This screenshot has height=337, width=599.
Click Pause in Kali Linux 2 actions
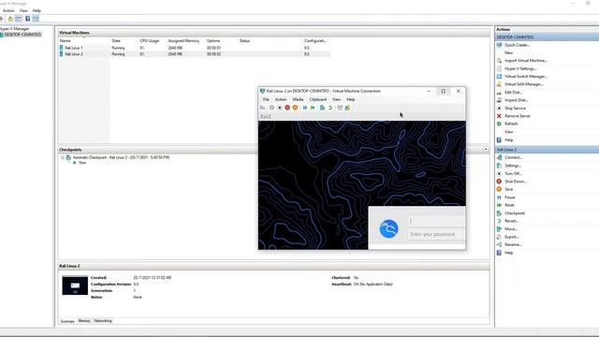[x=510, y=198]
